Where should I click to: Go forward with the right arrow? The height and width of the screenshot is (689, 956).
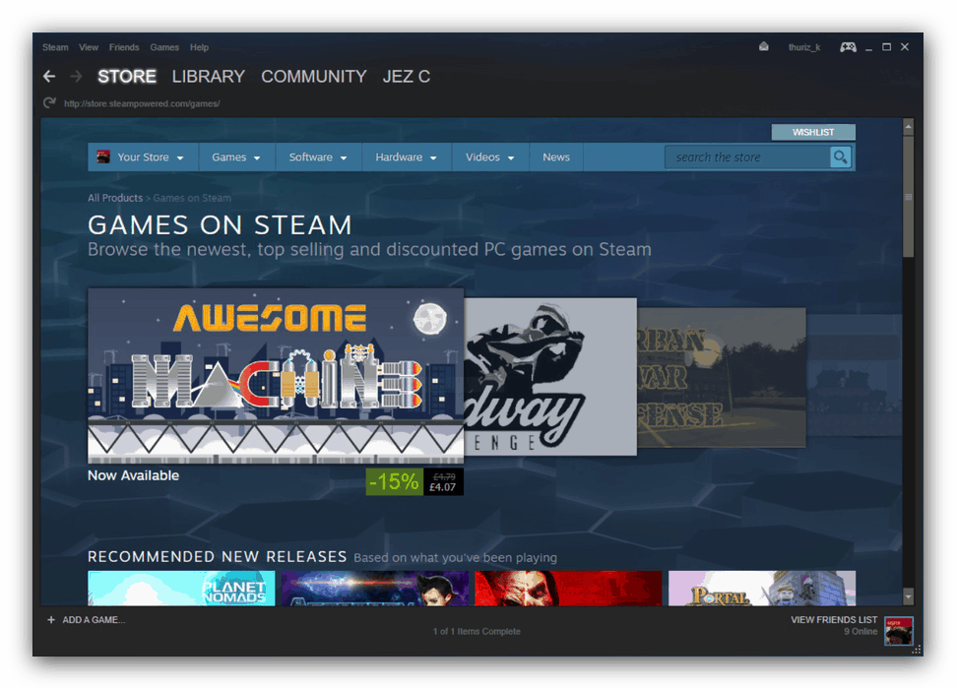point(76,76)
